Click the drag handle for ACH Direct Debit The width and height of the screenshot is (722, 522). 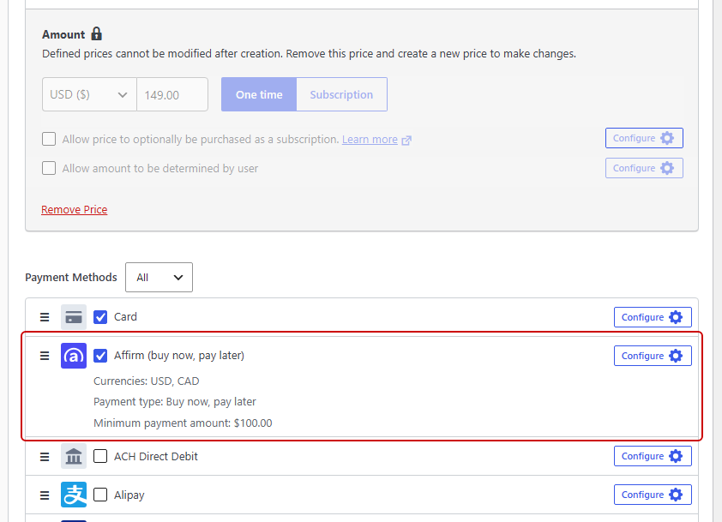(45, 457)
